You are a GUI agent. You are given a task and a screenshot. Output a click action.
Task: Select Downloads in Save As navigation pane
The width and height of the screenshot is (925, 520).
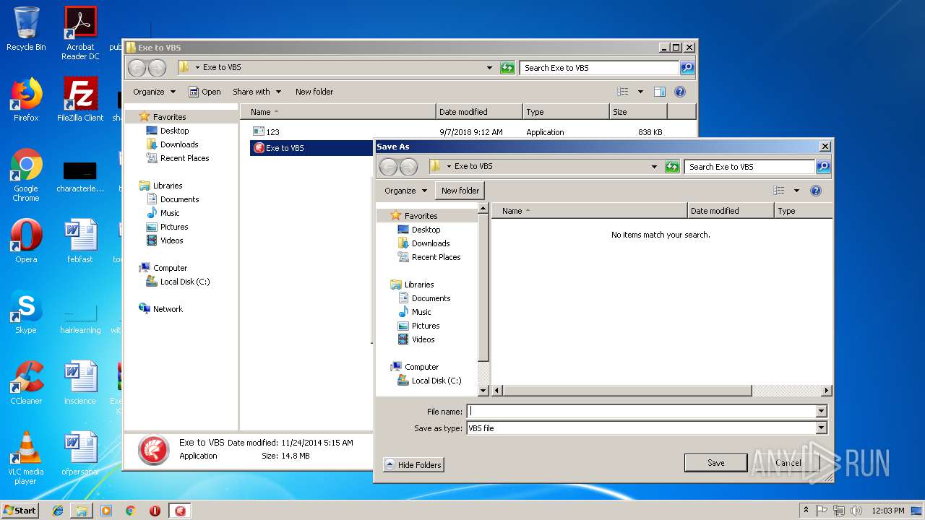pyautogui.click(x=431, y=243)
